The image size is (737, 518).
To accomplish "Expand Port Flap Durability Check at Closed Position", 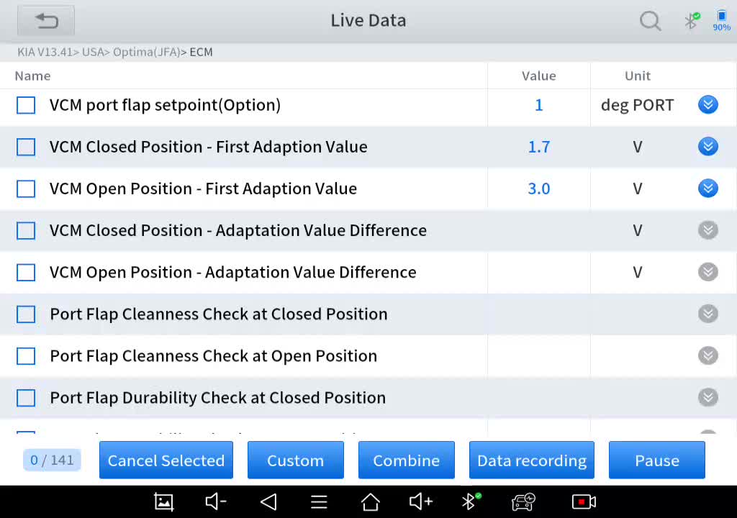I will [708, 398].
